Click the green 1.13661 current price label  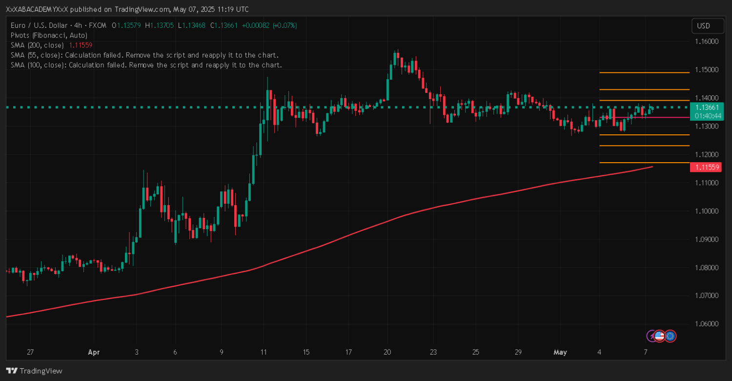click(x=706, y=107)
